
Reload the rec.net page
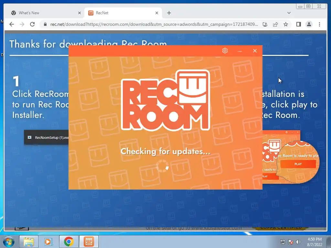point(32,24)
